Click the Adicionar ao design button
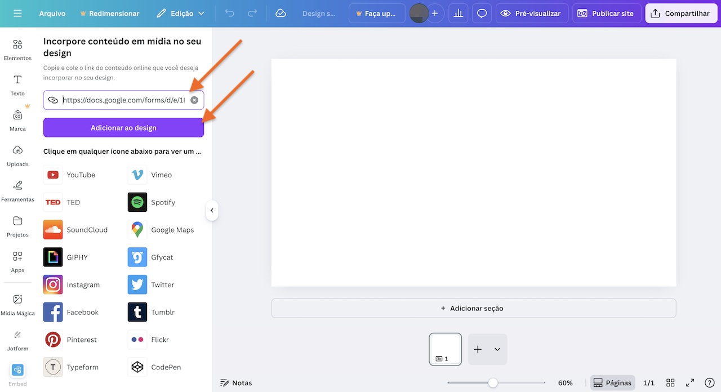This screenshot has width=721, height=392. 123,127
